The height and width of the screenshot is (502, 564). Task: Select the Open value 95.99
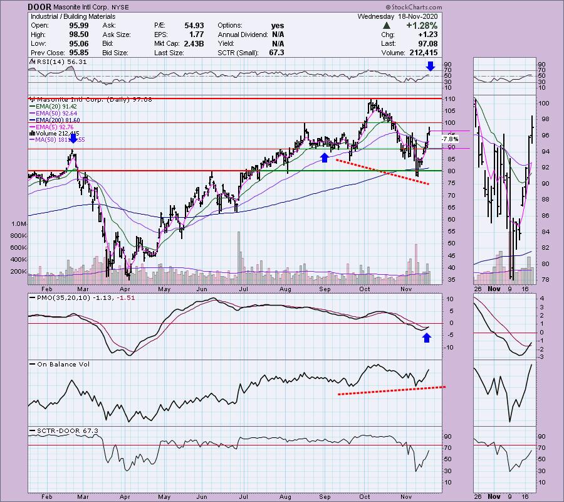click(x=79, y=26)
